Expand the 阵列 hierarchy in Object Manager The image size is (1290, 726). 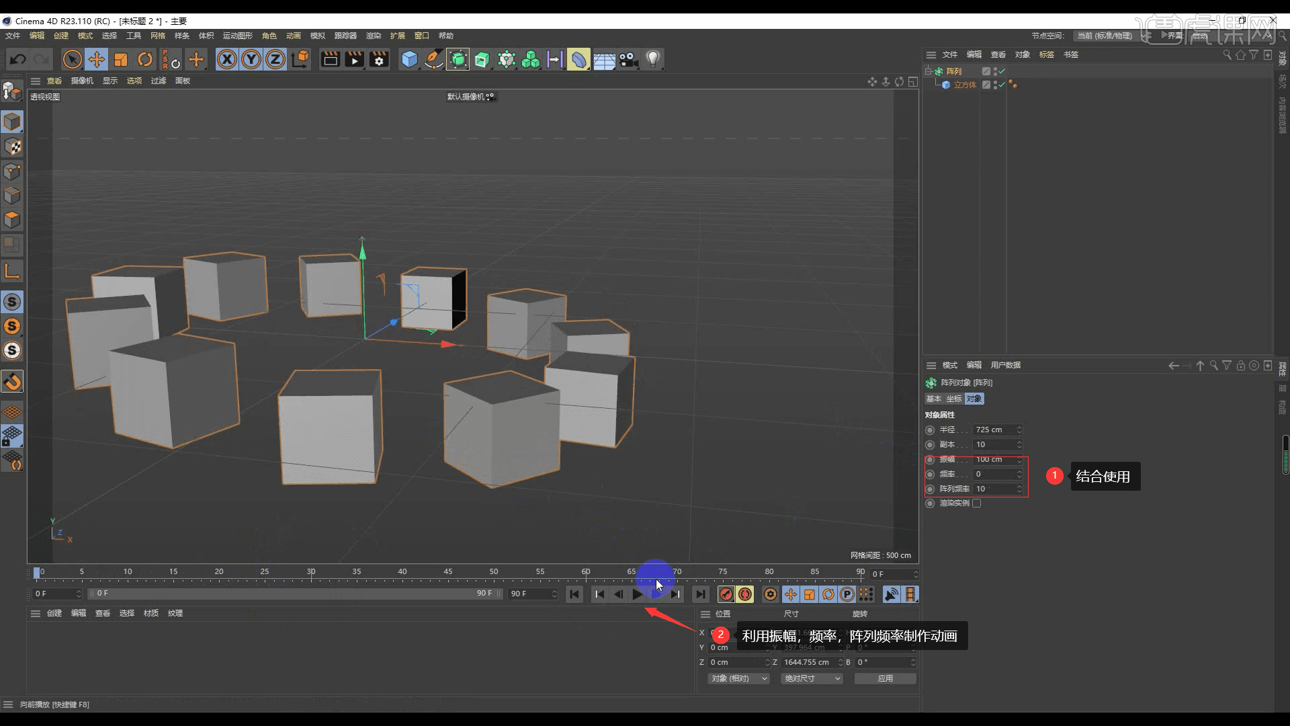[929, 71]
